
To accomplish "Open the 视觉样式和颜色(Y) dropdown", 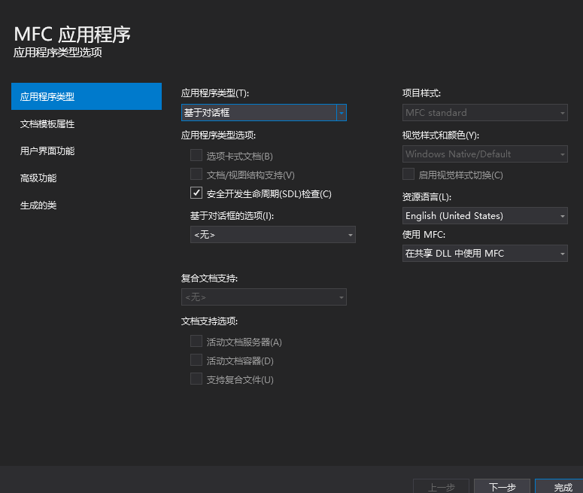I will [x=485, y=154].
